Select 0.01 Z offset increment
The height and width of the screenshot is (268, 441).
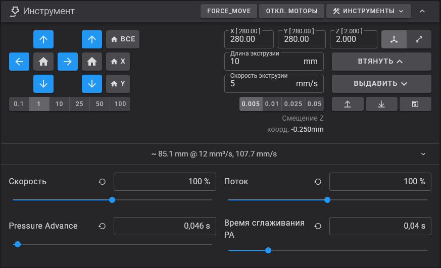[272, 104]
